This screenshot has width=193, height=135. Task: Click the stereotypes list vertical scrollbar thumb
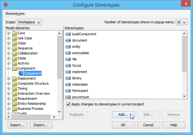[x=184, y=54]
